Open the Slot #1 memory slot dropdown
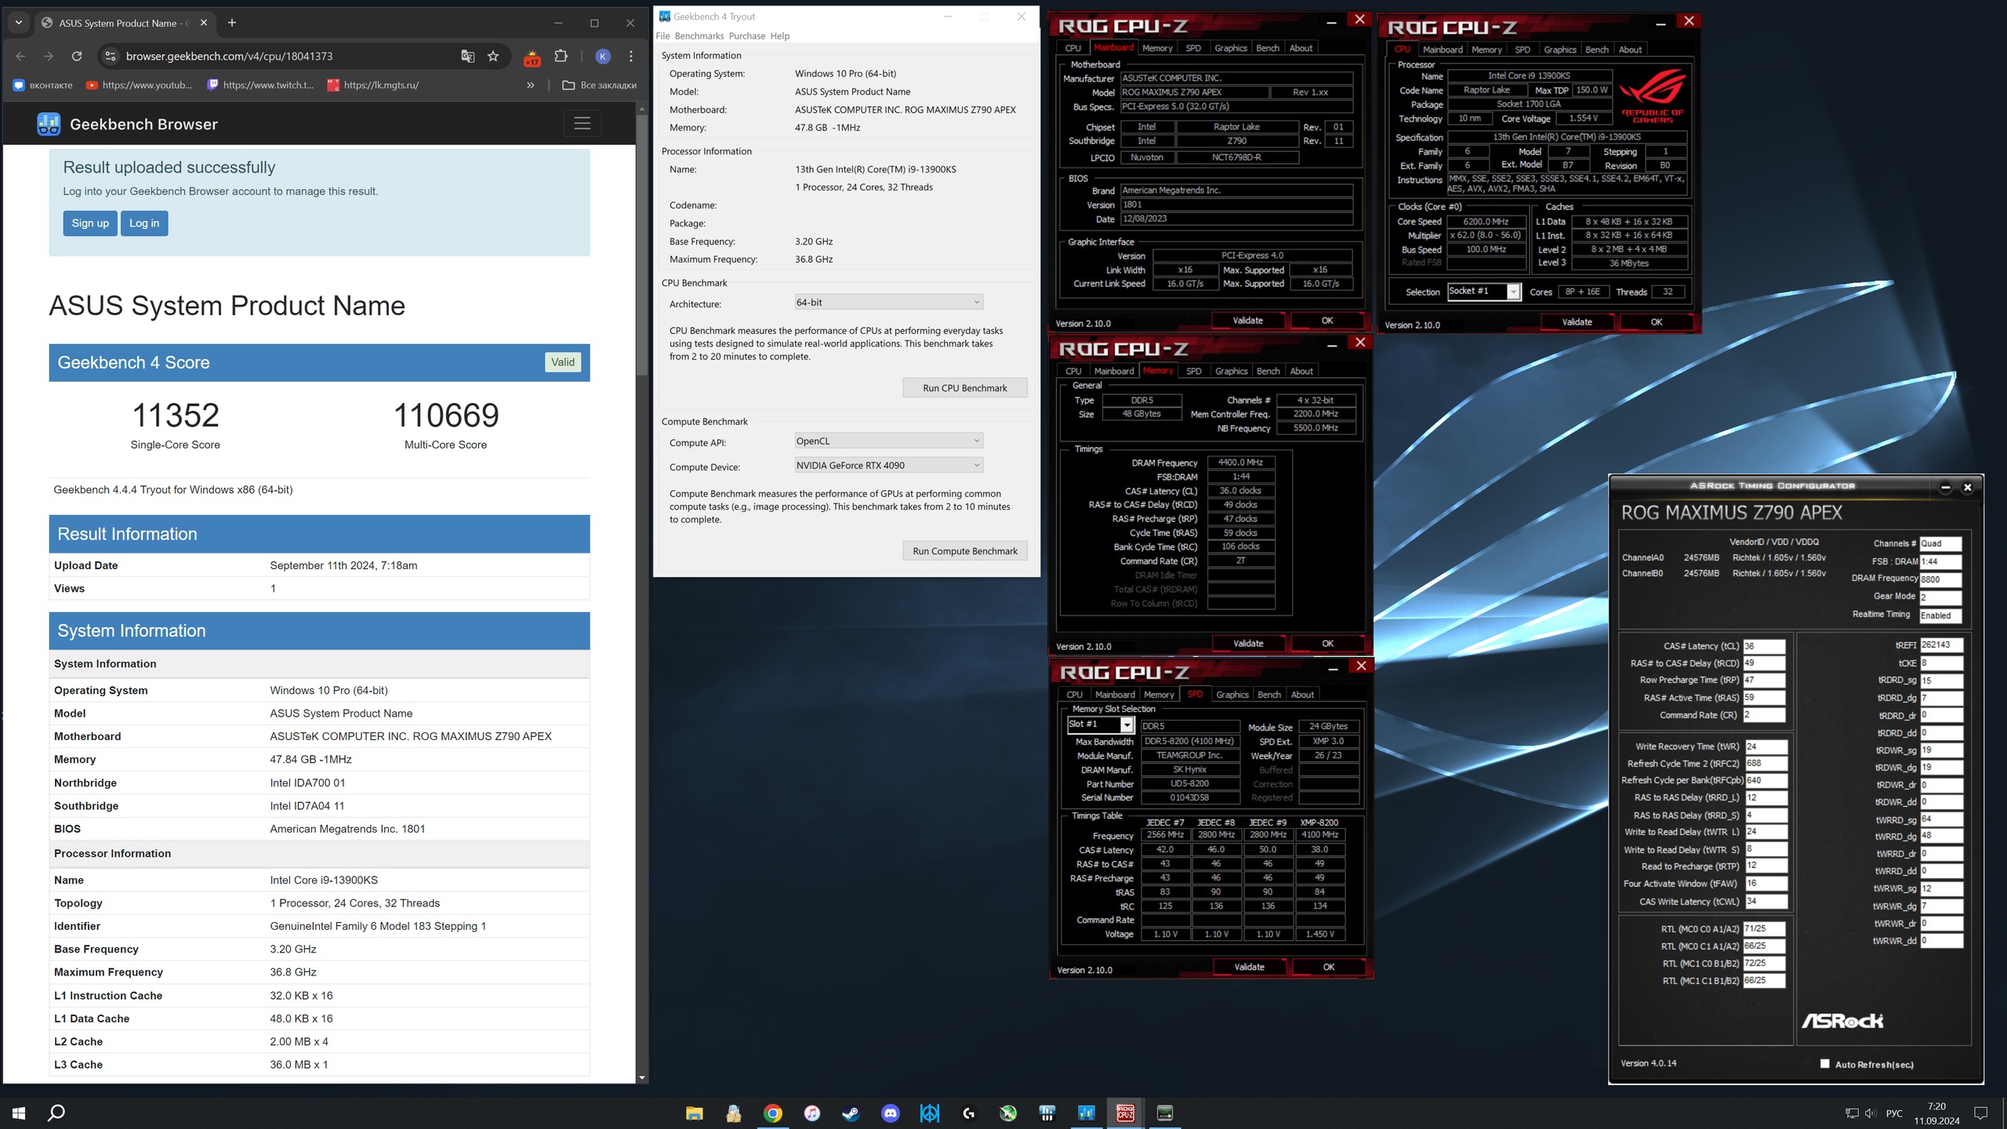This screenshot has height=1129, width=2007. [1100, 724]
